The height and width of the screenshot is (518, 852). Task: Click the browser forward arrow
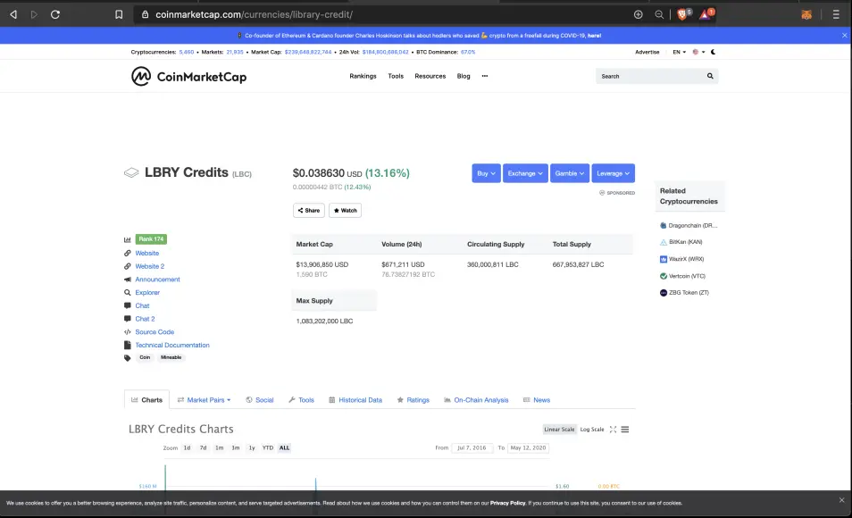point(34,14)
